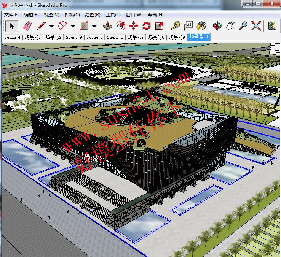Choose the Zoom magnifier tool
281x257 pixels.
tap(243, 26)
